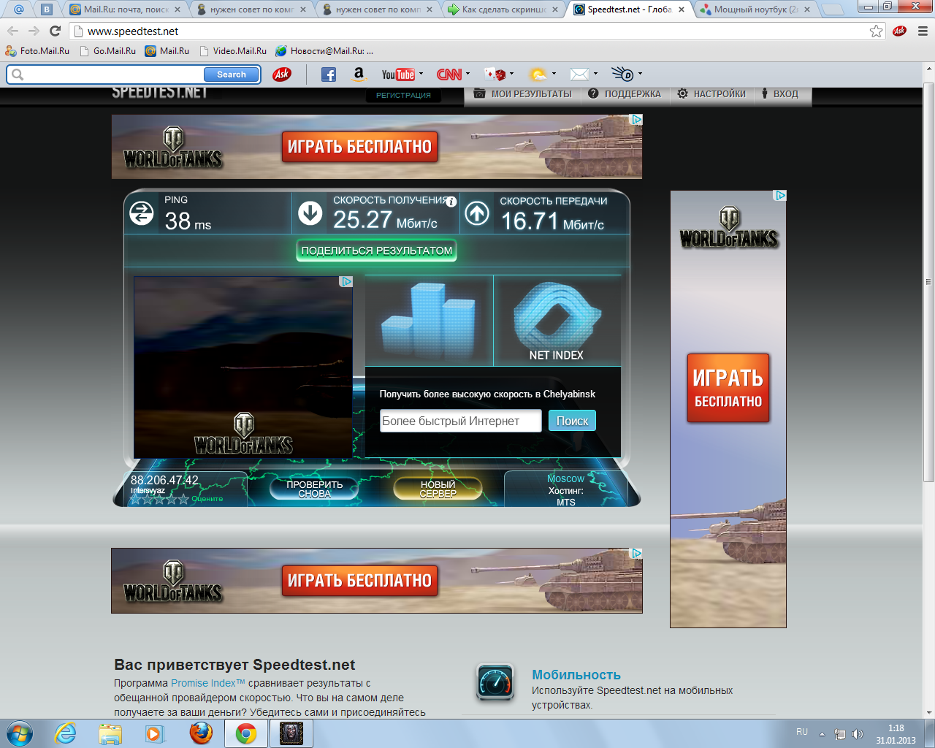Image resolution: width=935 pixels, height=748 pixels.
Task: Launch Firefox from the taskbar
Action: 201,733
